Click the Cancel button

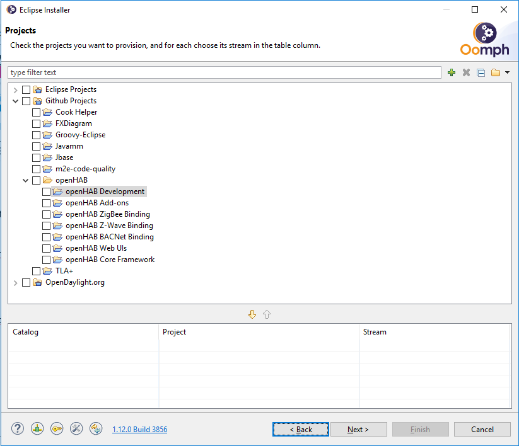(482, 429)
